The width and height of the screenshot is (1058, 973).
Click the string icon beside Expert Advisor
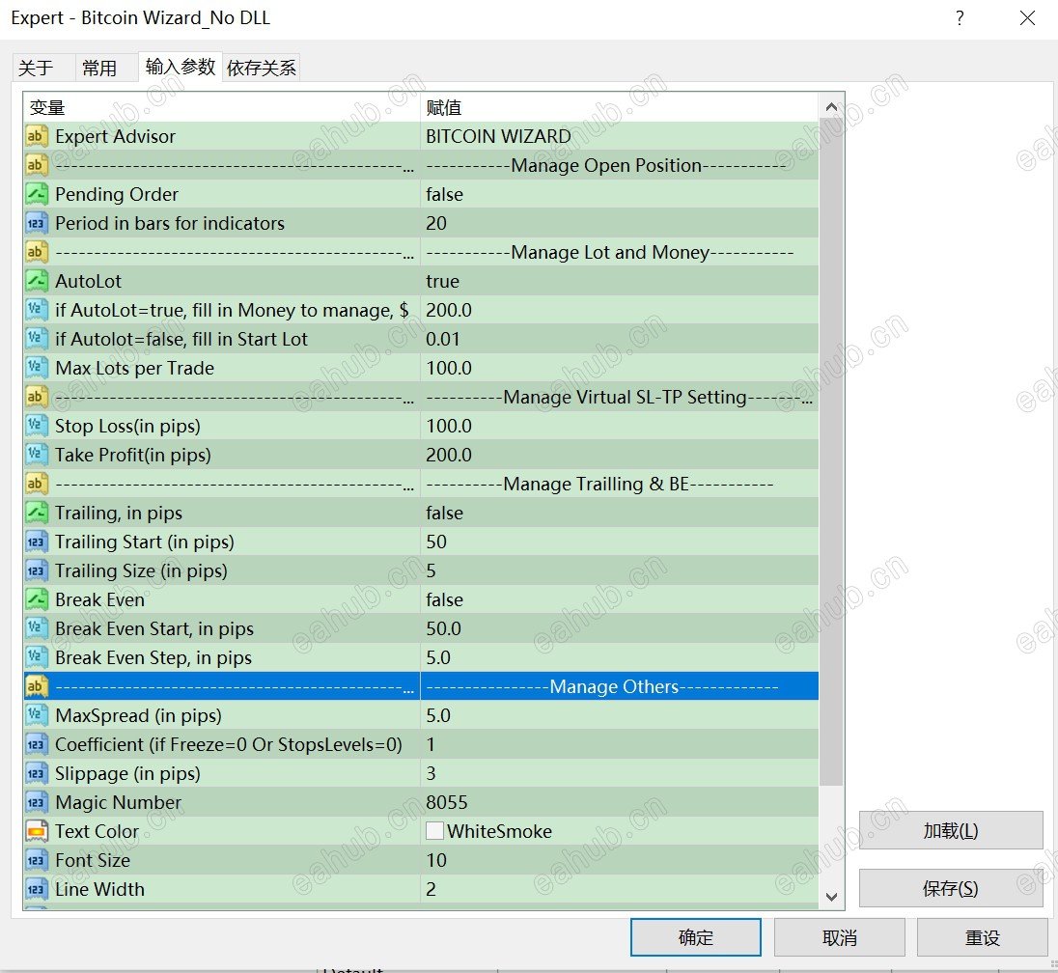[37, 136]
